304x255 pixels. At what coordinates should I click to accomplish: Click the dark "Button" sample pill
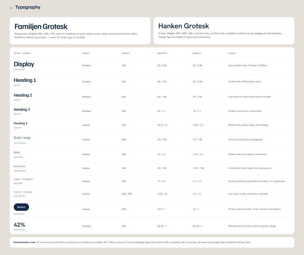coord(21,207)
